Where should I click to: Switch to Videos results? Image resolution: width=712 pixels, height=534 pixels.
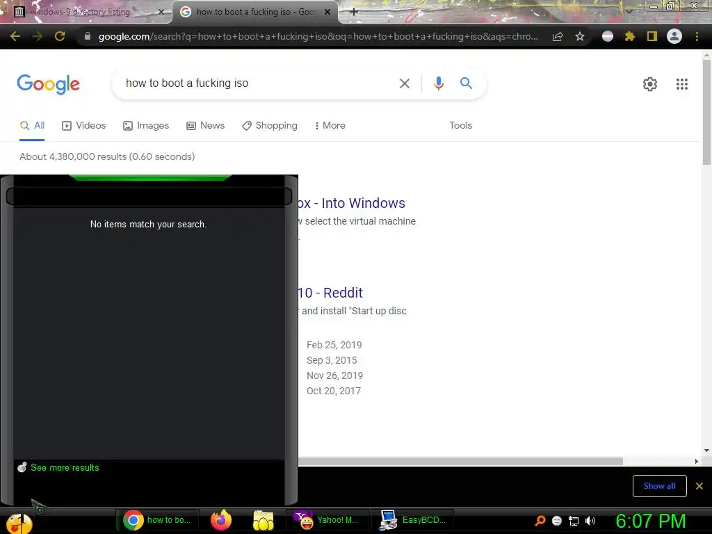click(x=84, y=126)
